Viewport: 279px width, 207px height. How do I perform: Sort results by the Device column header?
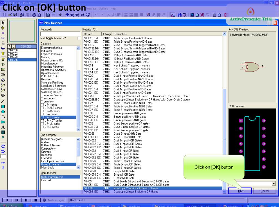tap(92, 34)
